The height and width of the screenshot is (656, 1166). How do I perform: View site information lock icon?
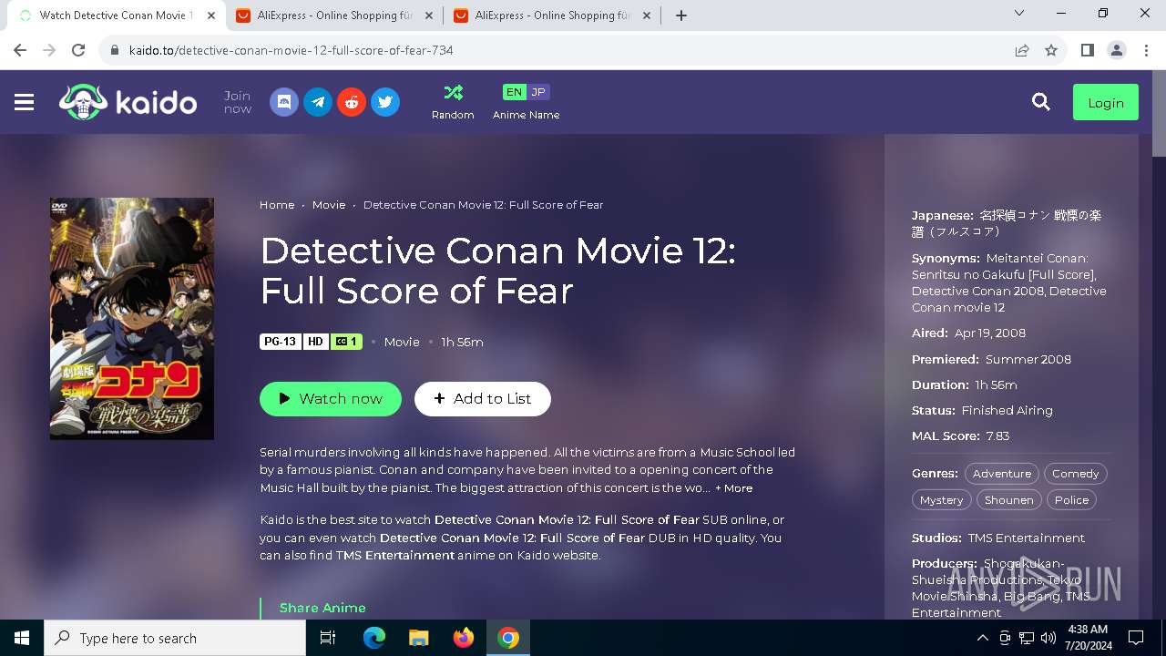click(115, 50)
